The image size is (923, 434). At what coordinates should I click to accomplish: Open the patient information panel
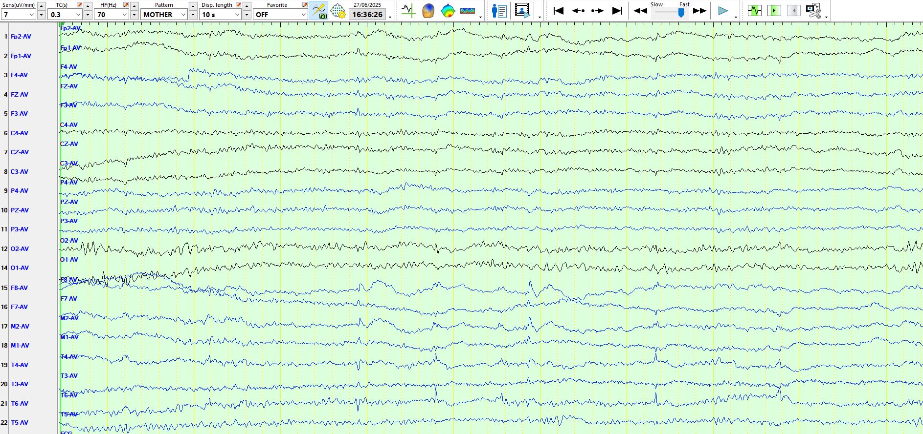click(499, 11)
